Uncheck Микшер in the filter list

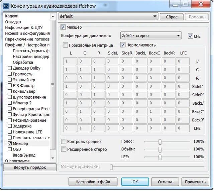(x=10, y=144)
